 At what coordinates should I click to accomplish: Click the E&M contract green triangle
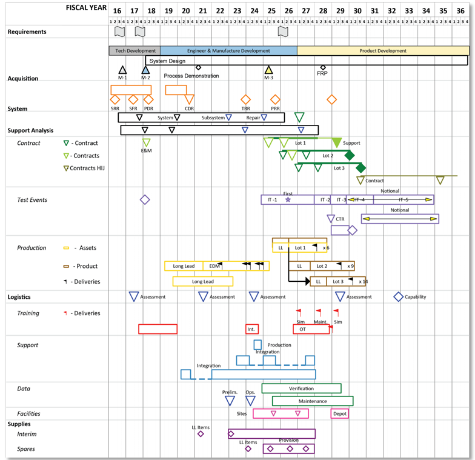147,142
